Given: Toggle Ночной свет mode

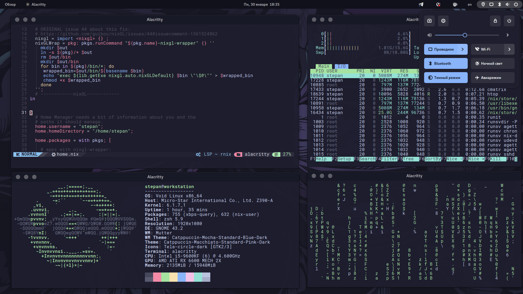Looking at the screenshot, I should pyautogui.click(x=492, y=63).
